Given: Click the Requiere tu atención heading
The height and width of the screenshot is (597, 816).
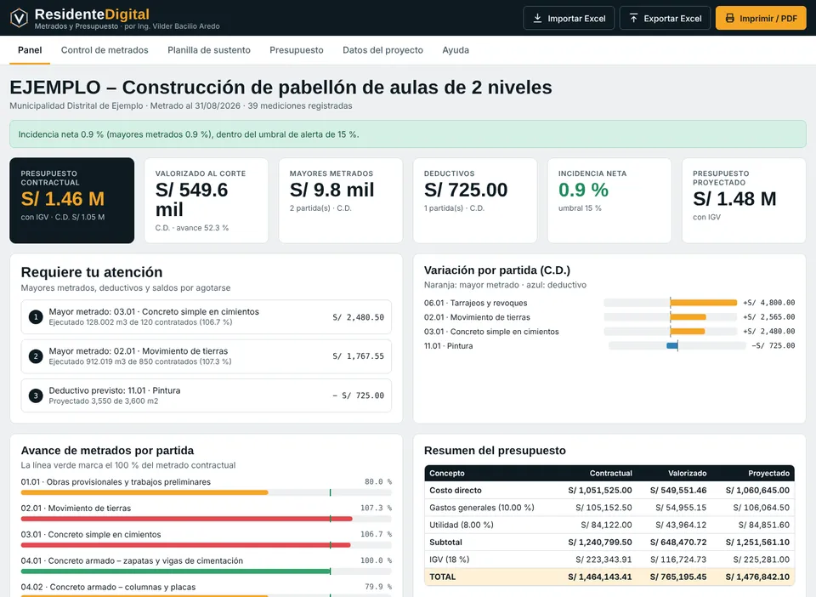Looking at the screenshot, I should point(92,272).
